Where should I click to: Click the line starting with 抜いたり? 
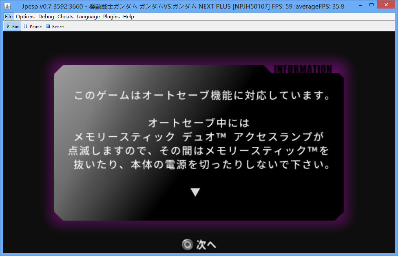point(202,164)
